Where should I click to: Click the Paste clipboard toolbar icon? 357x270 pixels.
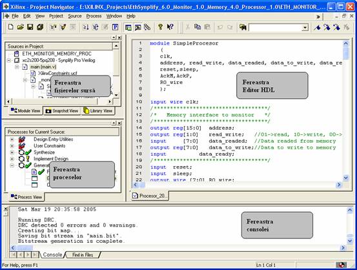[207, 27]
